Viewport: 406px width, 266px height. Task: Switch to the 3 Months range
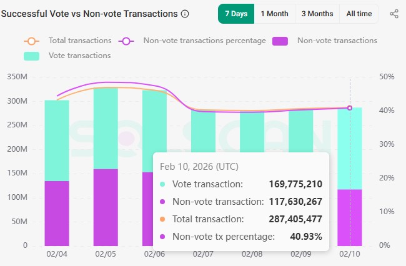tap(317, 14)
